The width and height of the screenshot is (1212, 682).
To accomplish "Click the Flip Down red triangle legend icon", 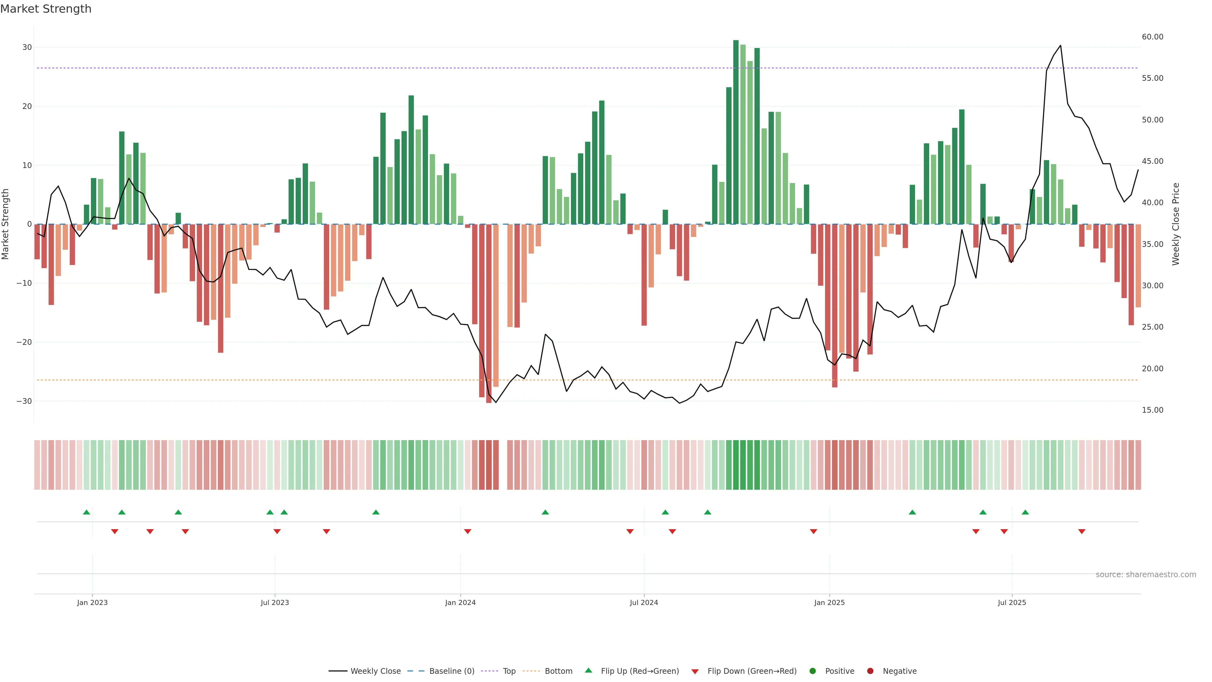I will 695,671.
